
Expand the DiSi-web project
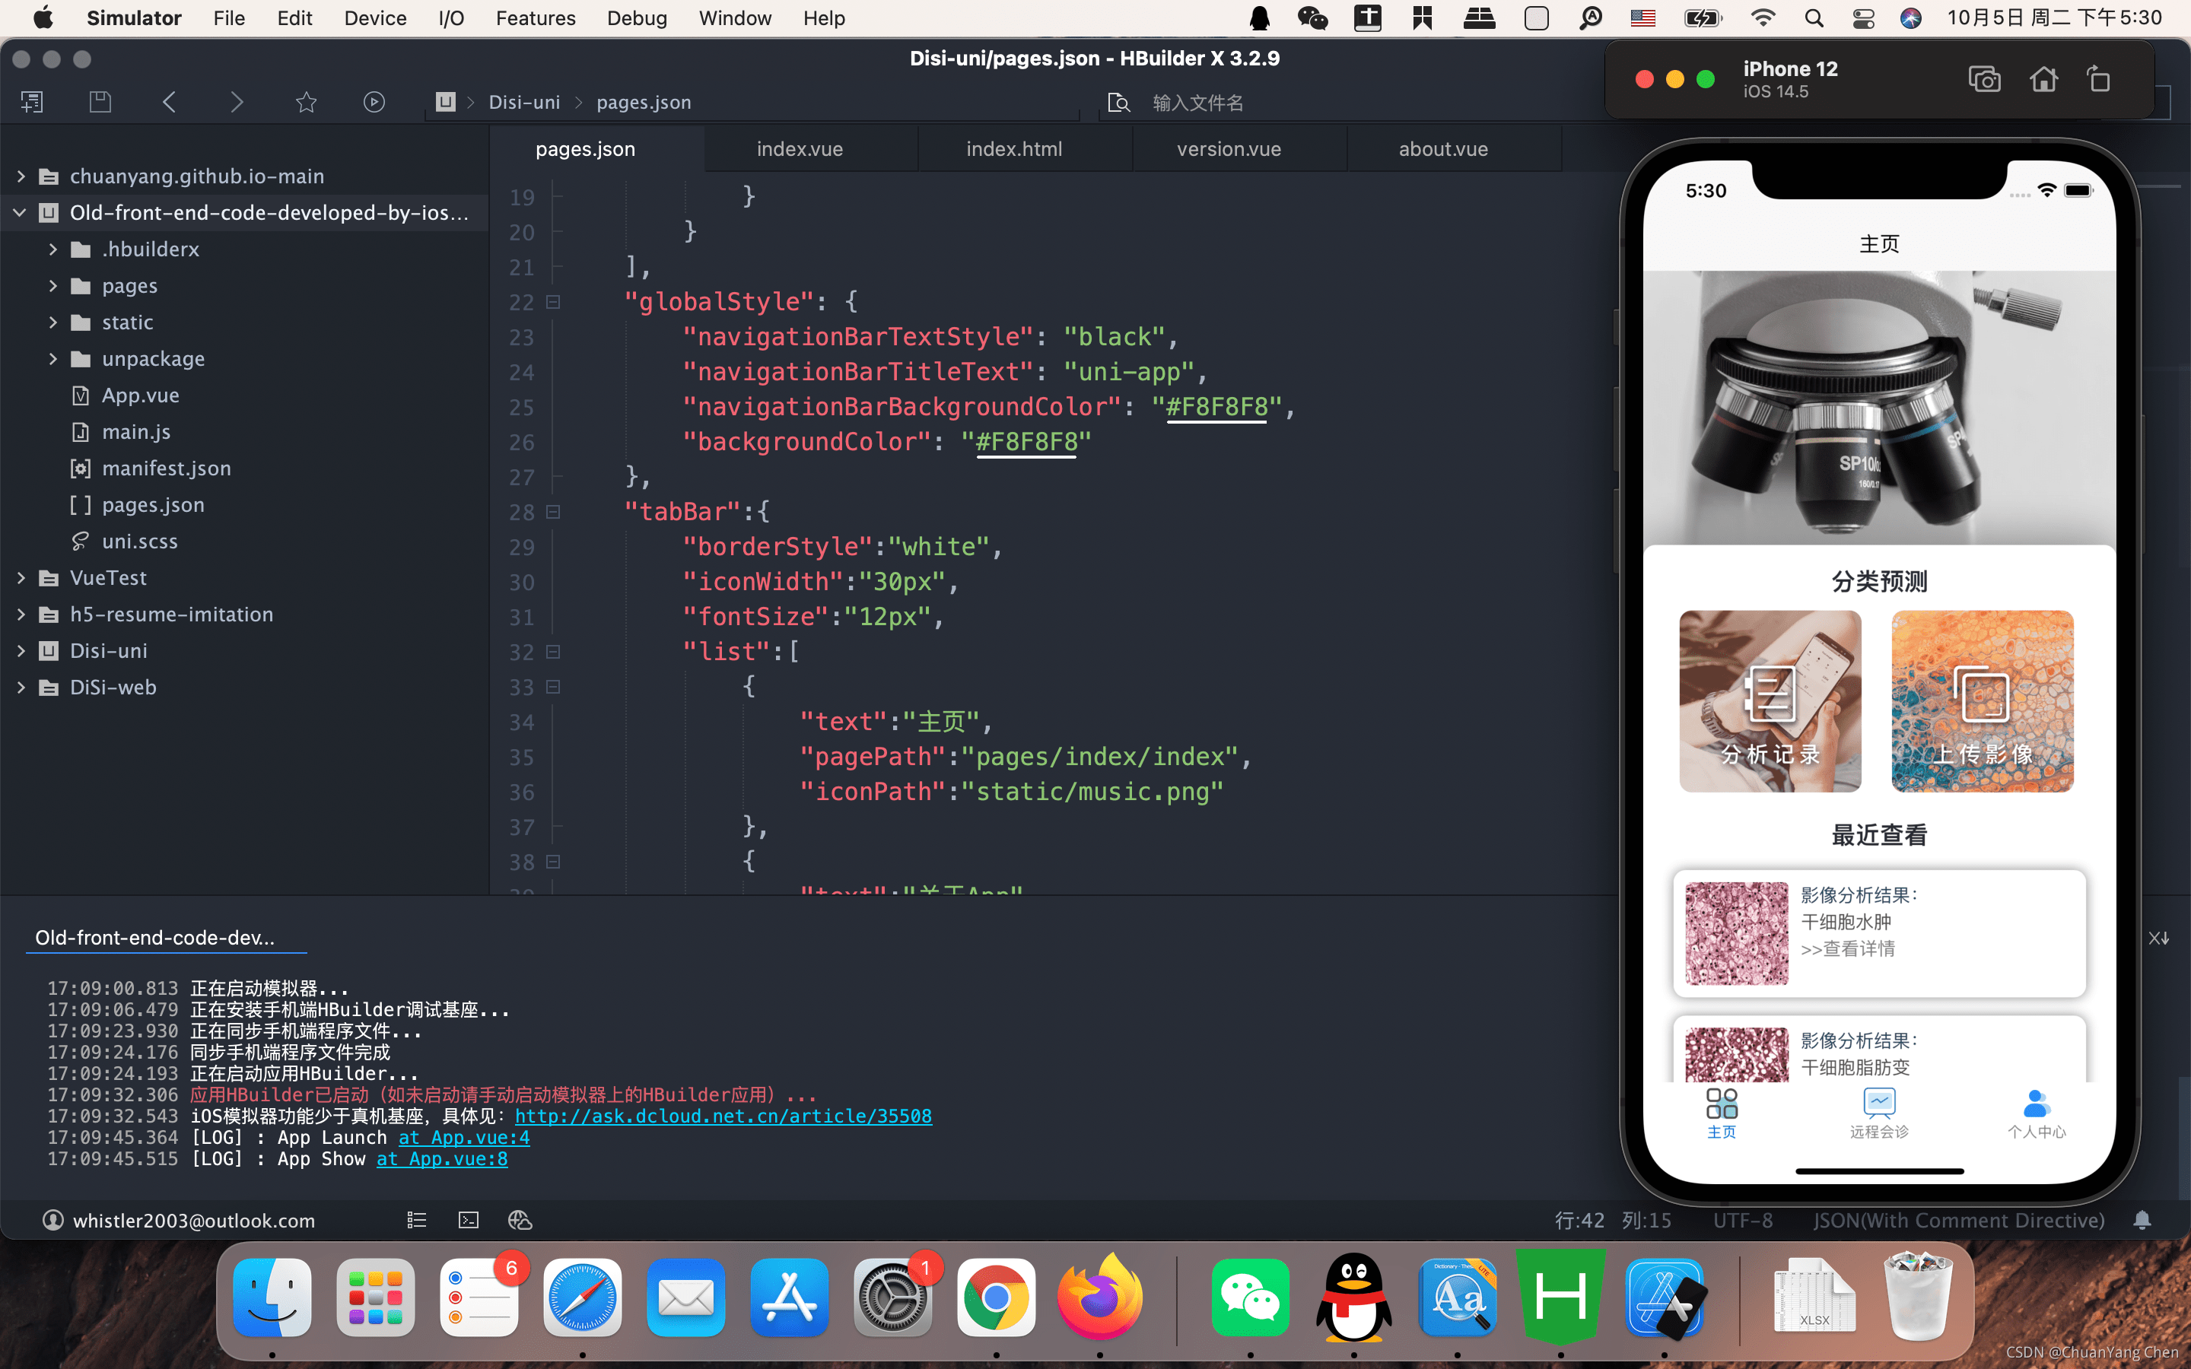[x=21, y=688]
